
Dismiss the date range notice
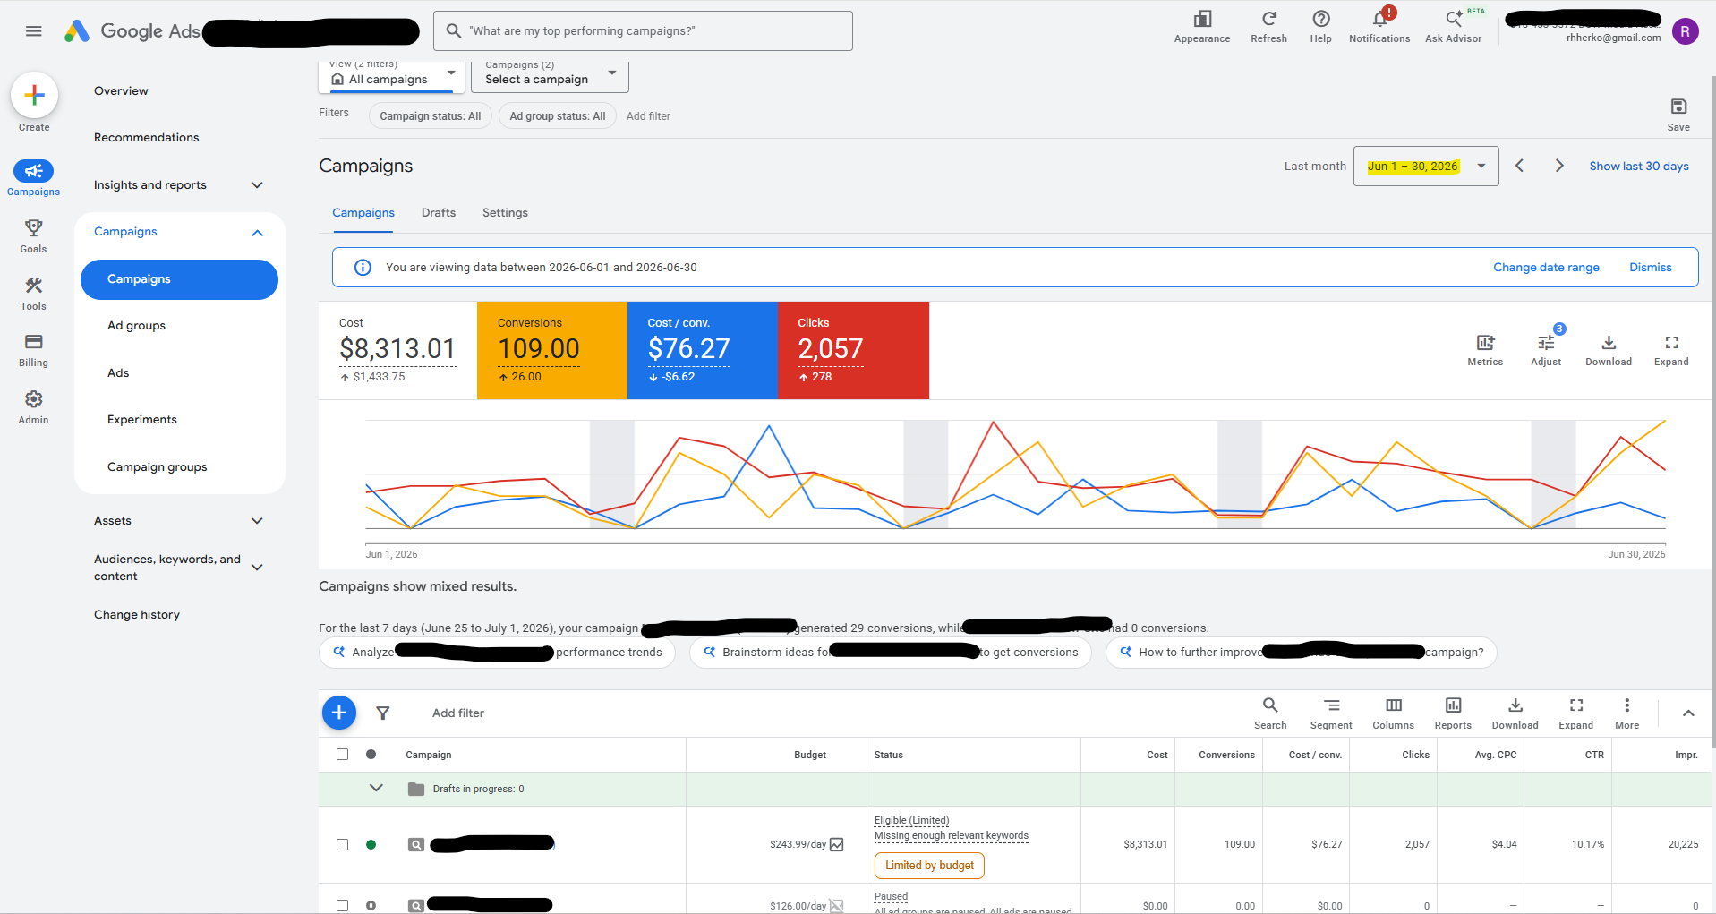[x=1650, y=268]
